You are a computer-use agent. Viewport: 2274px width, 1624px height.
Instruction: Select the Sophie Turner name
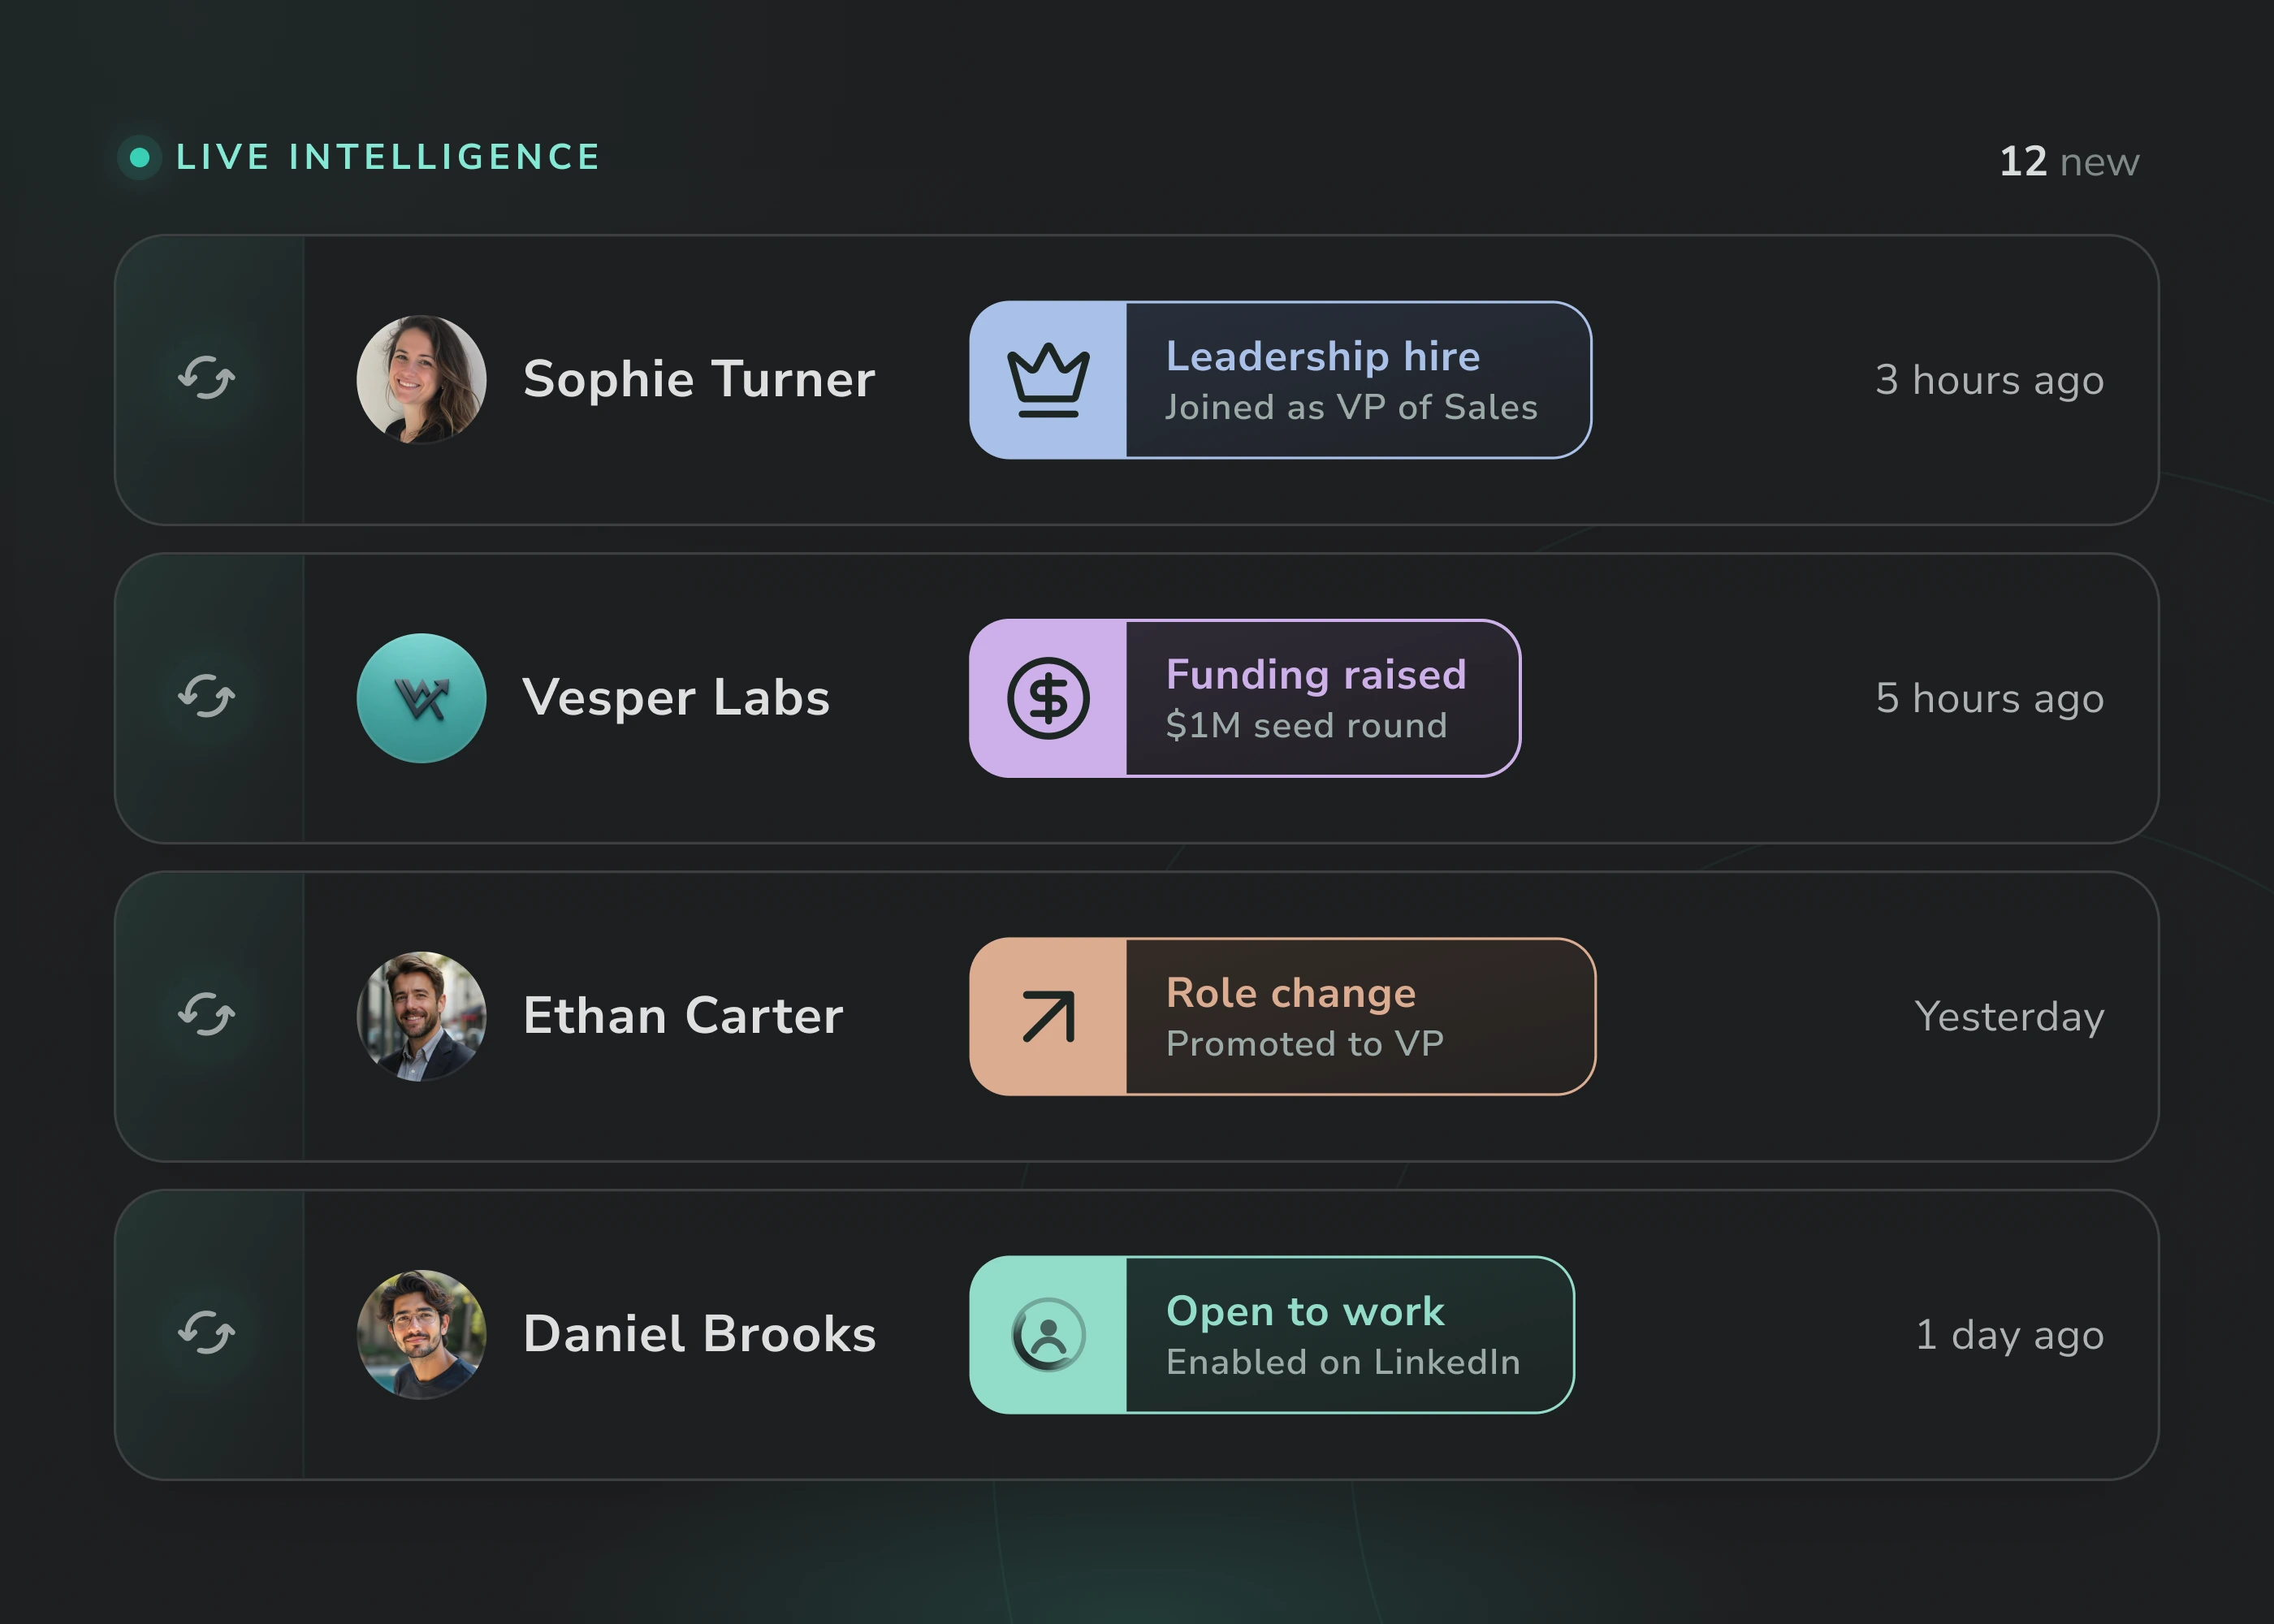pyautogui.click(x=699, y=379)
